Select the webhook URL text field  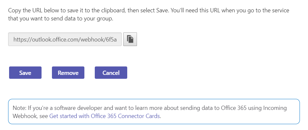click(65, 40)
